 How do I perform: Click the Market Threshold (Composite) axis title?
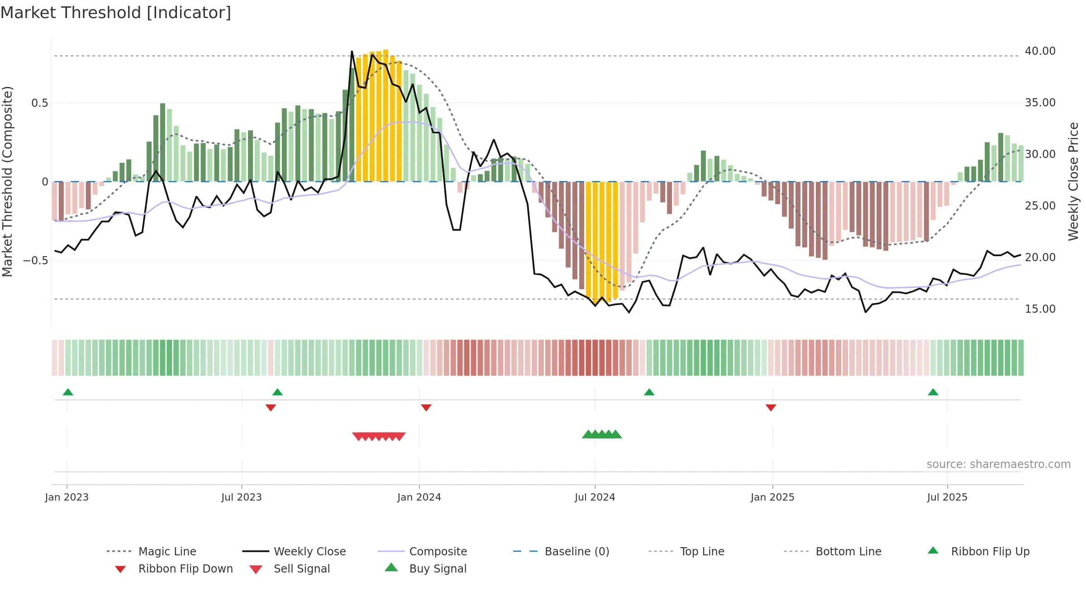tap(7, 181)
